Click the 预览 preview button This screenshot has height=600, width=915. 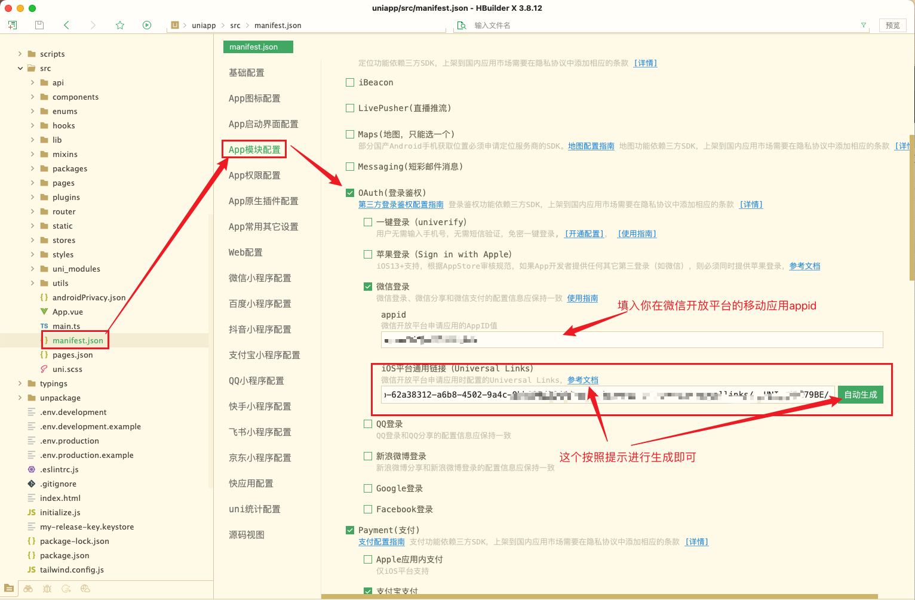coord(893,25)
